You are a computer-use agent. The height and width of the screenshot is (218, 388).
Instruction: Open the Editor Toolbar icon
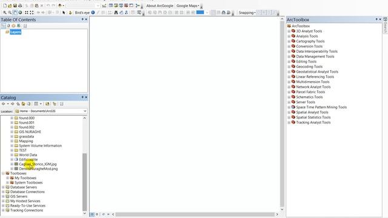pos(104,5)
